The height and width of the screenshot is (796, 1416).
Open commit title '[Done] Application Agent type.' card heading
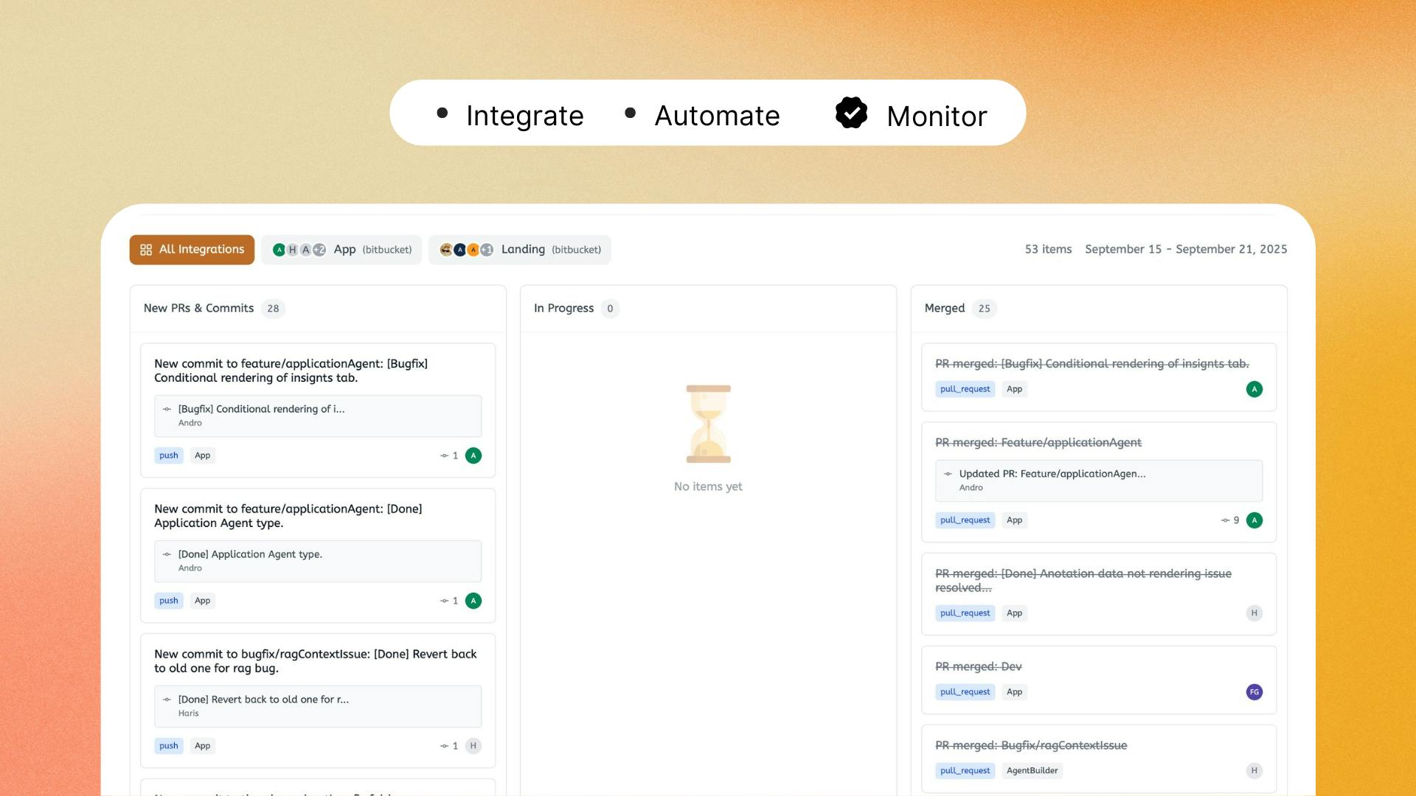(x=288, y=516)
